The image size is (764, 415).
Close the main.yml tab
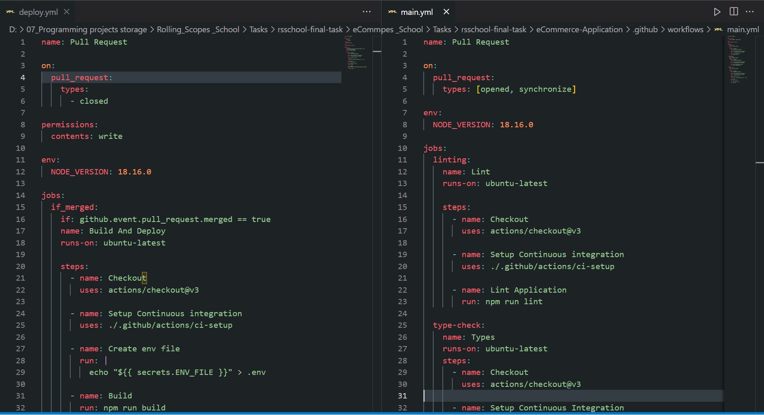click(x=446, y=12)
